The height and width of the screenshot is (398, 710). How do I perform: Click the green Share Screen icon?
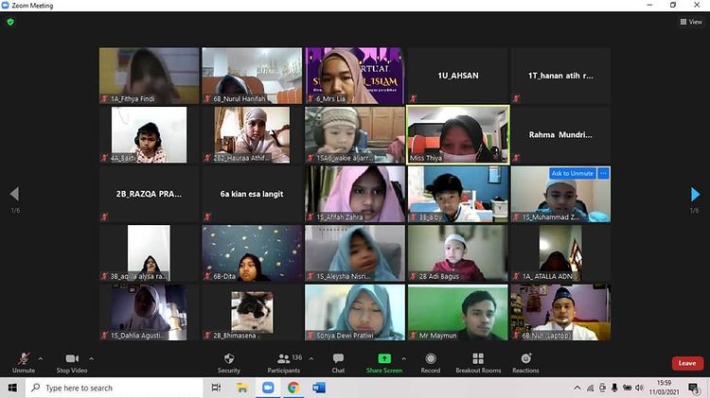[x=384, y=359]
